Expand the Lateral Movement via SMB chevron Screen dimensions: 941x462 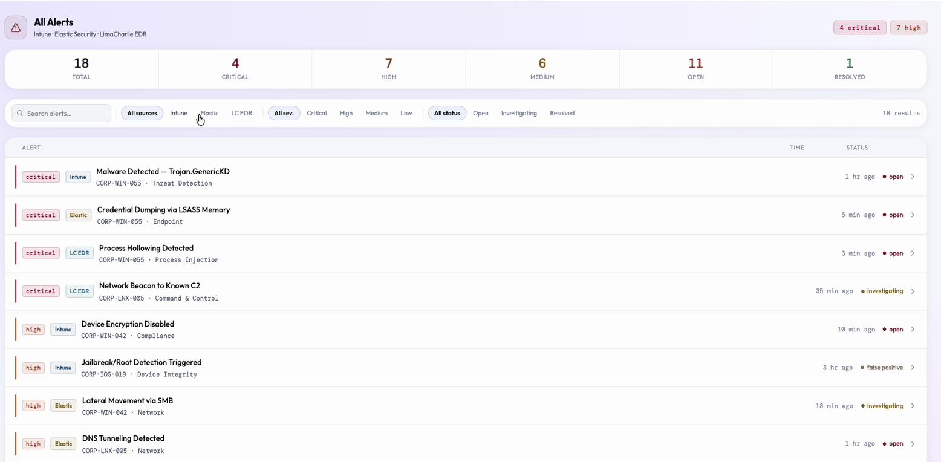[x=913, y=406]
